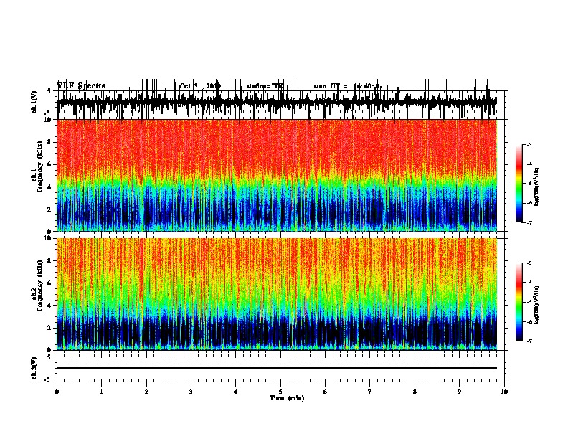Select the "Time (min)" x-axis label

287,398
